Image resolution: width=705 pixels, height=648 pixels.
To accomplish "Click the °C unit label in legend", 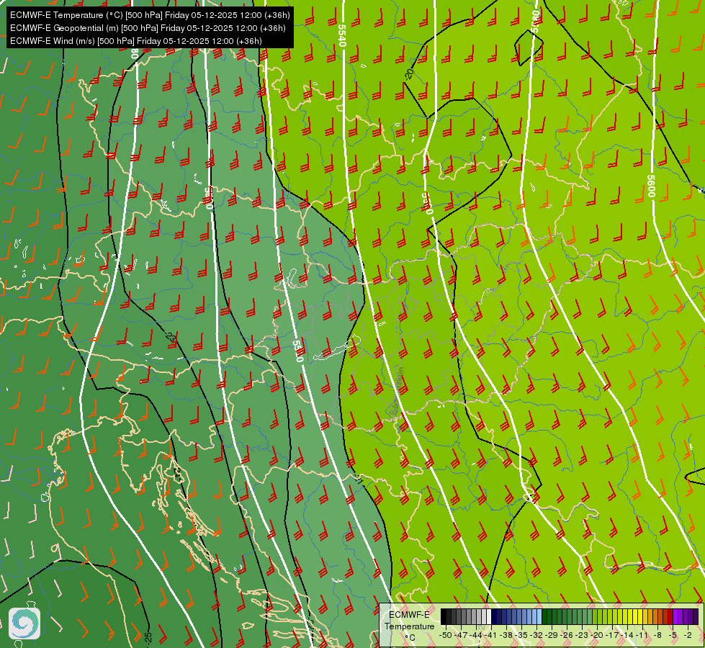I will (x=410, y=638).
